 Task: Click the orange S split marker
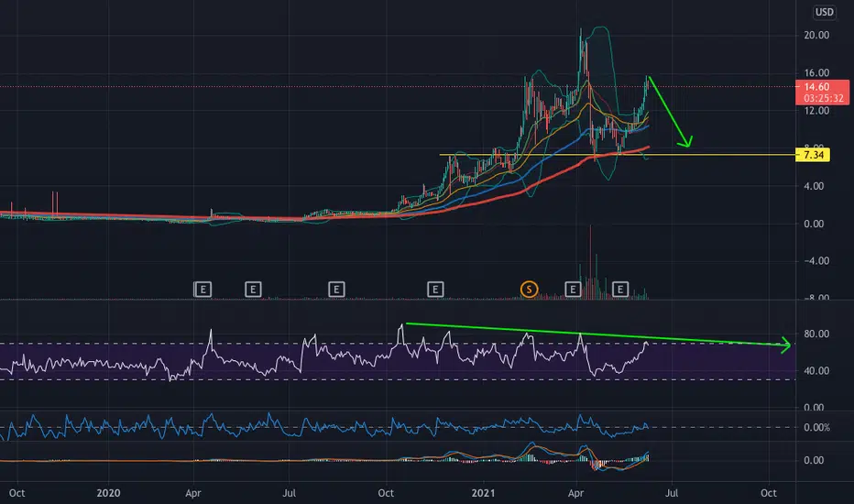(529, 290)
